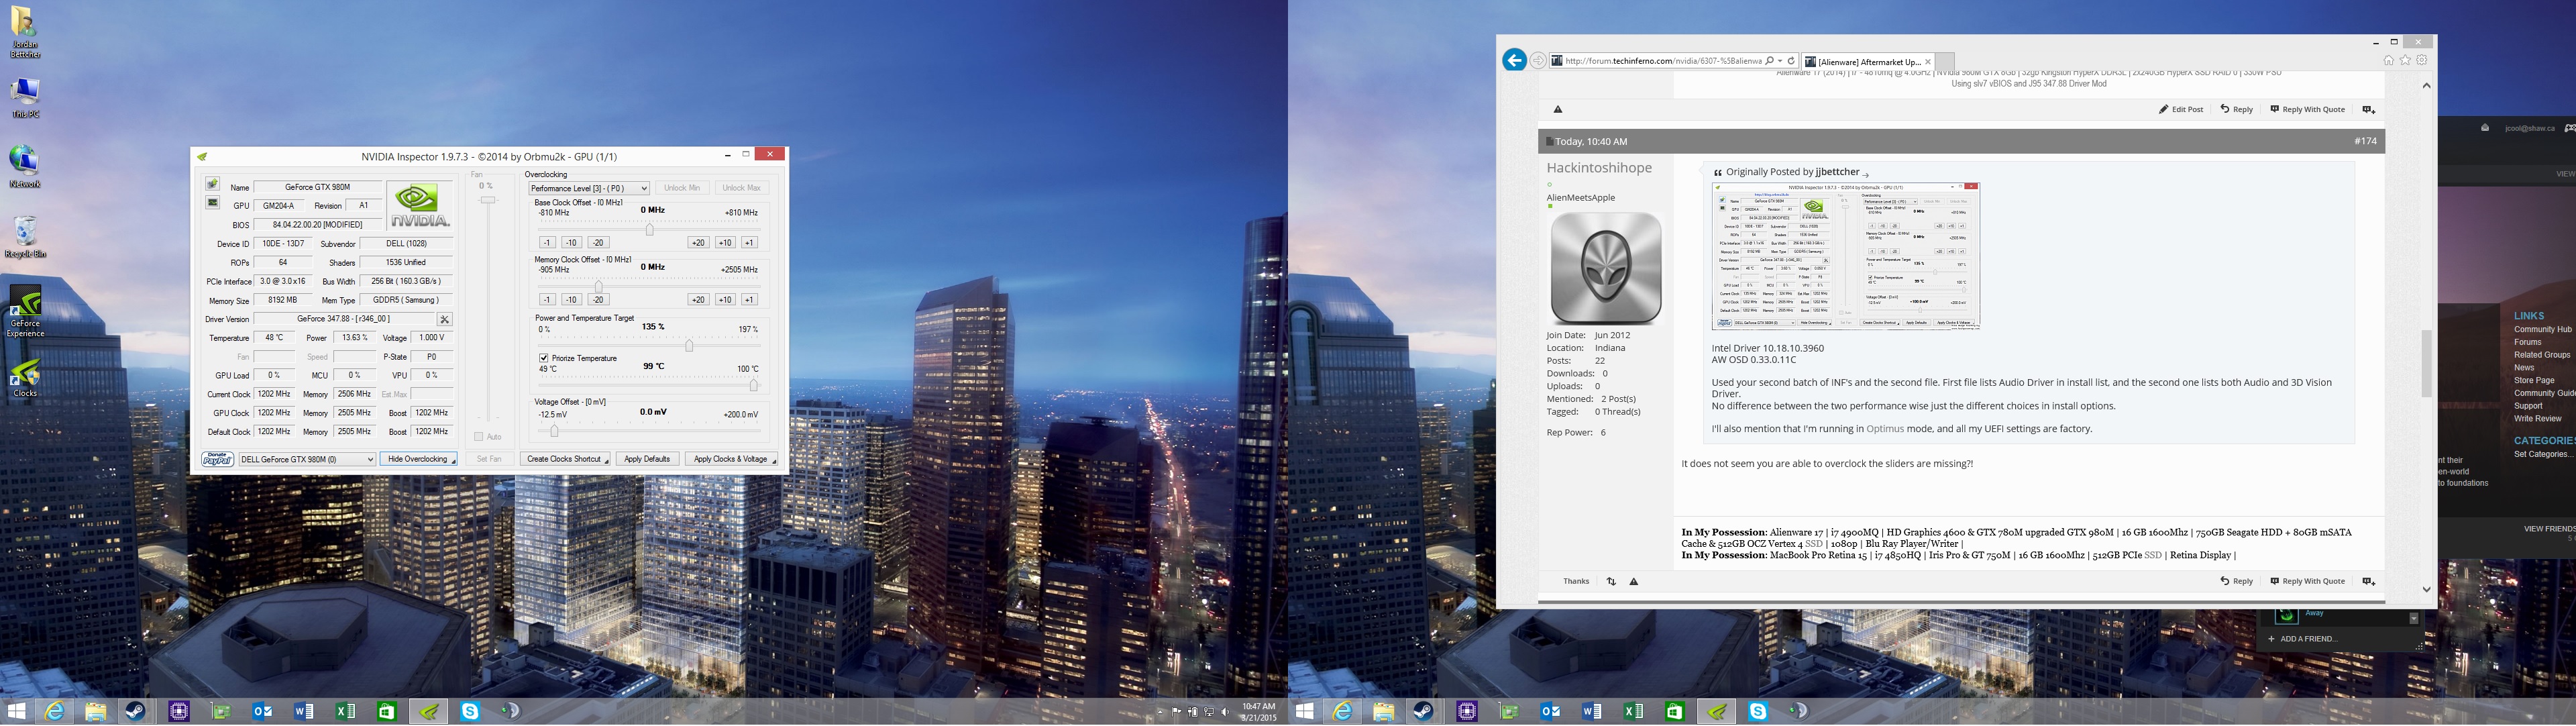Click multi-quote icon beside Edit Post row
This screenshot has width=2576, height=726.
tap(2368, 109)
